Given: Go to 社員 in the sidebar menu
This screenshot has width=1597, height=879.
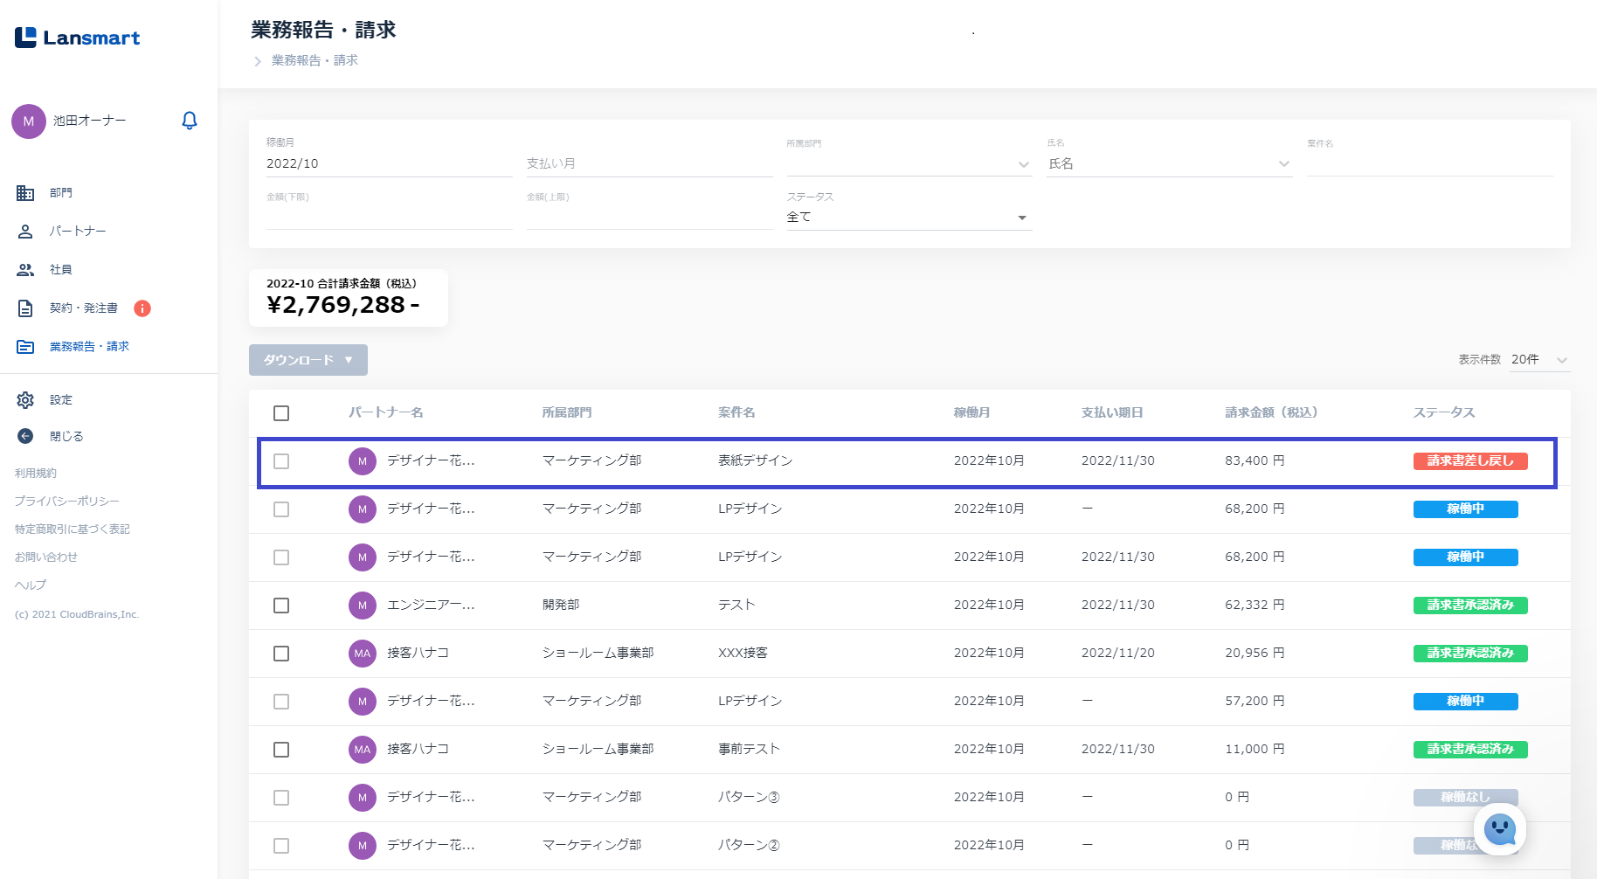Looking at the screenshot, I should [x=60, y=270].
